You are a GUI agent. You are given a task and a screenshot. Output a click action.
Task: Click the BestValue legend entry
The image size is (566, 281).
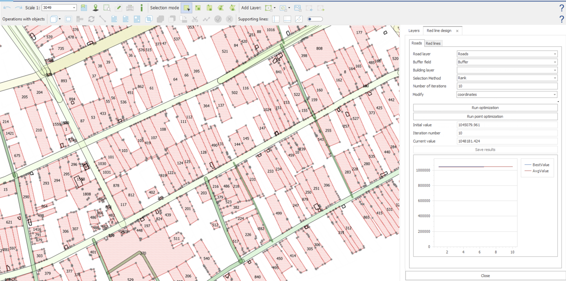pyautogui.click(x=537, y=165)
